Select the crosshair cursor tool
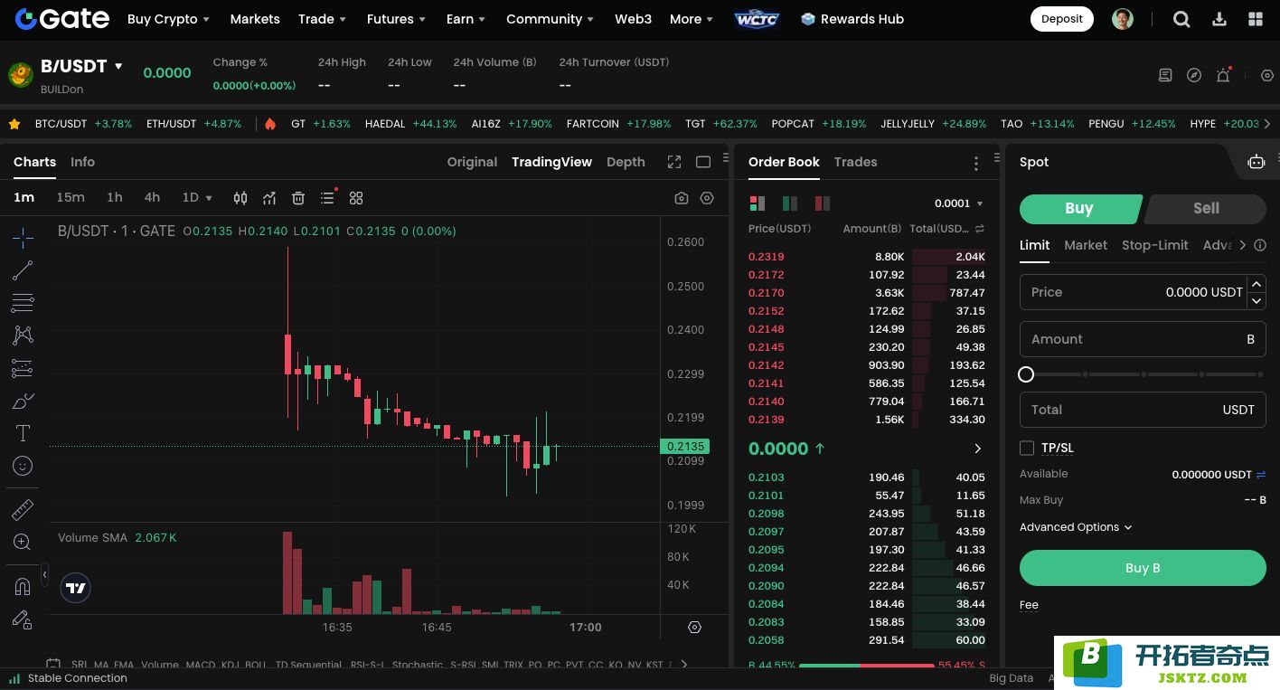Viewport: 1280px width, 690px height. tap(23, 238)
